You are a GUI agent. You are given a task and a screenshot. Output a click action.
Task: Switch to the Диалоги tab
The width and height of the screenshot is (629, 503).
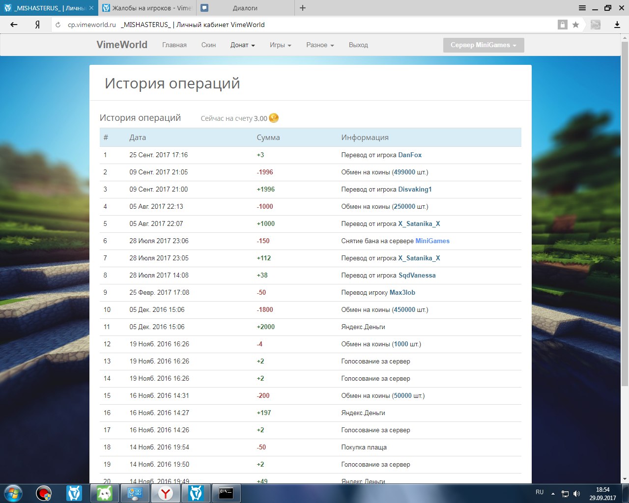tap(245, 8)
